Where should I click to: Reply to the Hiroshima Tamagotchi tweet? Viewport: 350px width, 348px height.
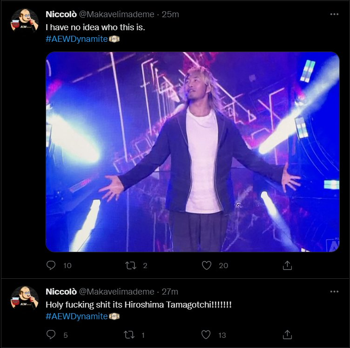point(52,335)
